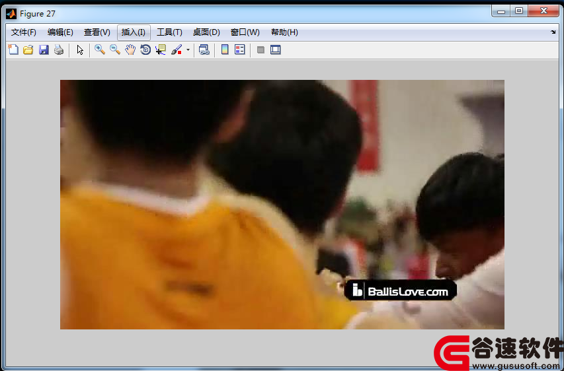Open the 帮助(H) menu
564x371 pixels.
pos(284,32)
